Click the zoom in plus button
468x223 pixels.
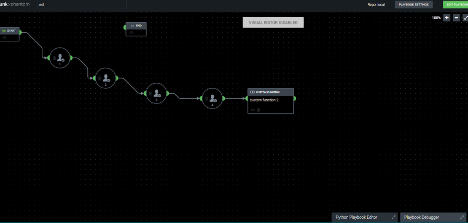(x=447, y=18)
